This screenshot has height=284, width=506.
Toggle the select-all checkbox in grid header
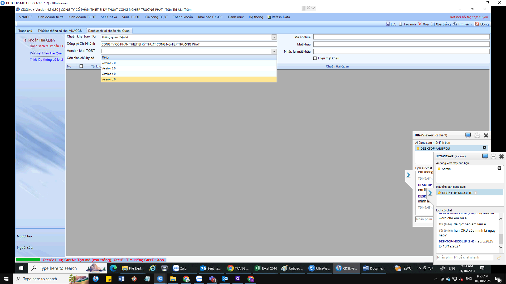pos(81,66)
